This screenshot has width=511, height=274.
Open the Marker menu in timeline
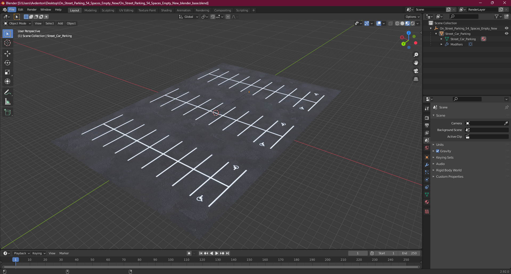click(64, 253)
